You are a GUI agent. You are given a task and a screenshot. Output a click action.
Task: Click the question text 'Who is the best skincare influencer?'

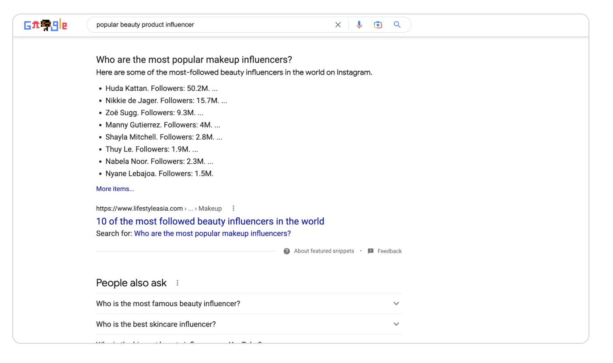click(x=156, y=324)
